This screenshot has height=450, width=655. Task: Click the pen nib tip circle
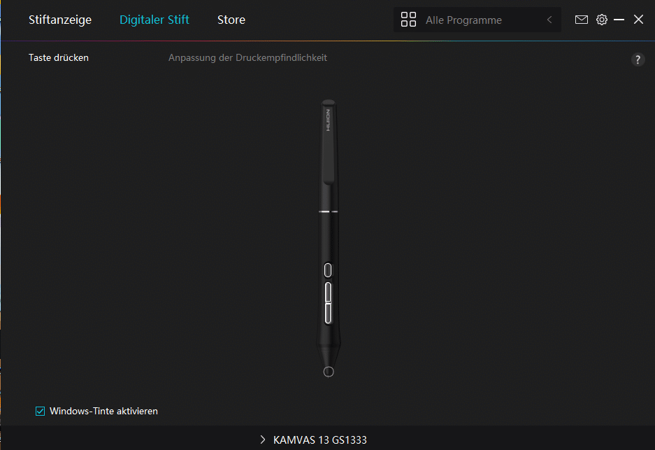(x=329, y=372)
